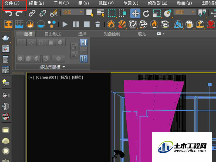Image resolution: width=216 pixels, height=162 pixels.
Task: Click the Bind to Space Warp icon
Action: click(x=54, y=13)
